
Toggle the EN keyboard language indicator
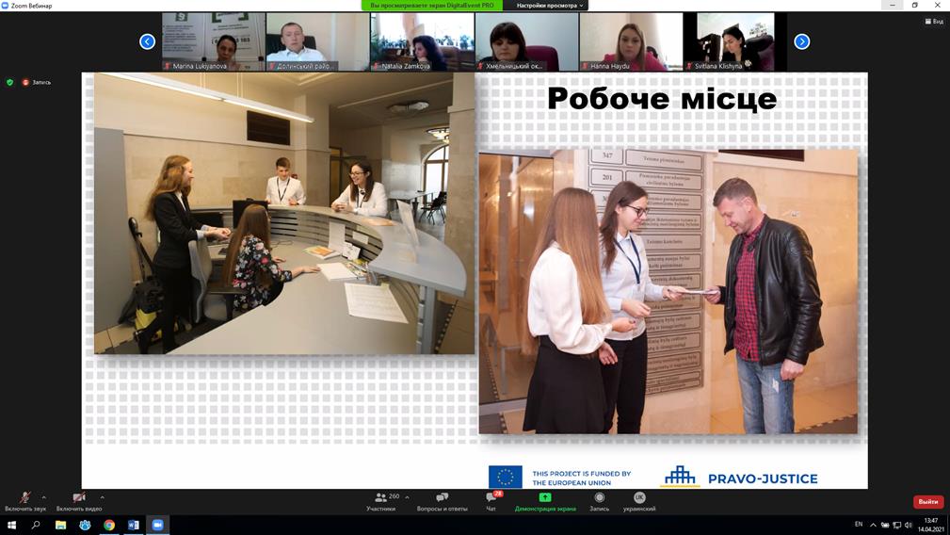pos(859,524)
